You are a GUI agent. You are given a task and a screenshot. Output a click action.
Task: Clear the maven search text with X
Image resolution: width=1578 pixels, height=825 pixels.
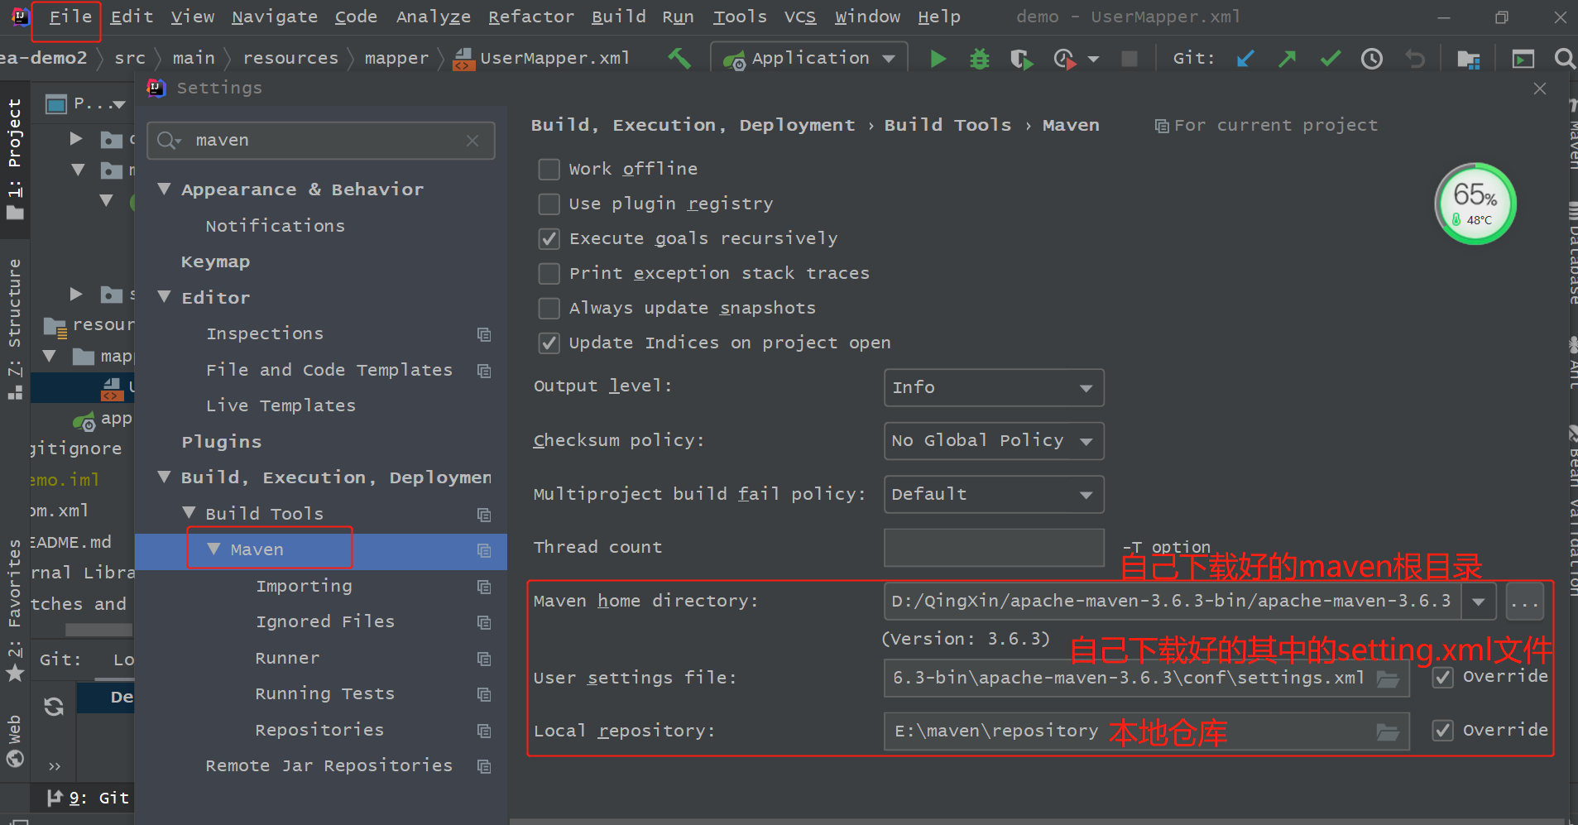click(x=472, y=141)
